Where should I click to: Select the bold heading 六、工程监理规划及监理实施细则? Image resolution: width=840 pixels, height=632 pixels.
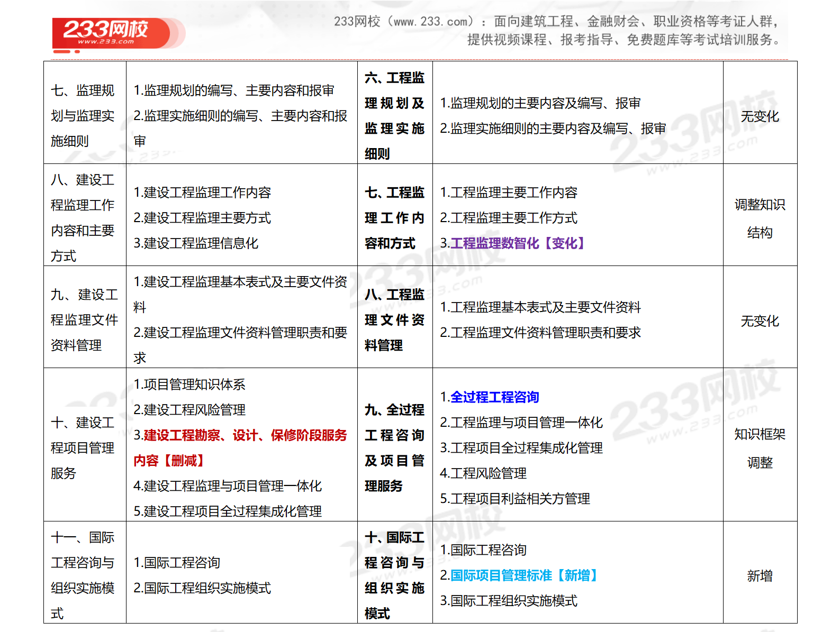tap(394, 116)
